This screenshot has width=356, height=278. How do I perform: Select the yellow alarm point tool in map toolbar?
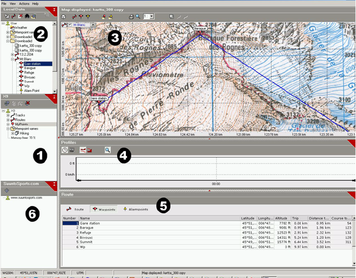coord(88,17)
